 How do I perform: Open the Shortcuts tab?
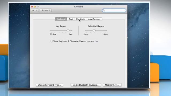pyautogui.click(x=80, y=19)
